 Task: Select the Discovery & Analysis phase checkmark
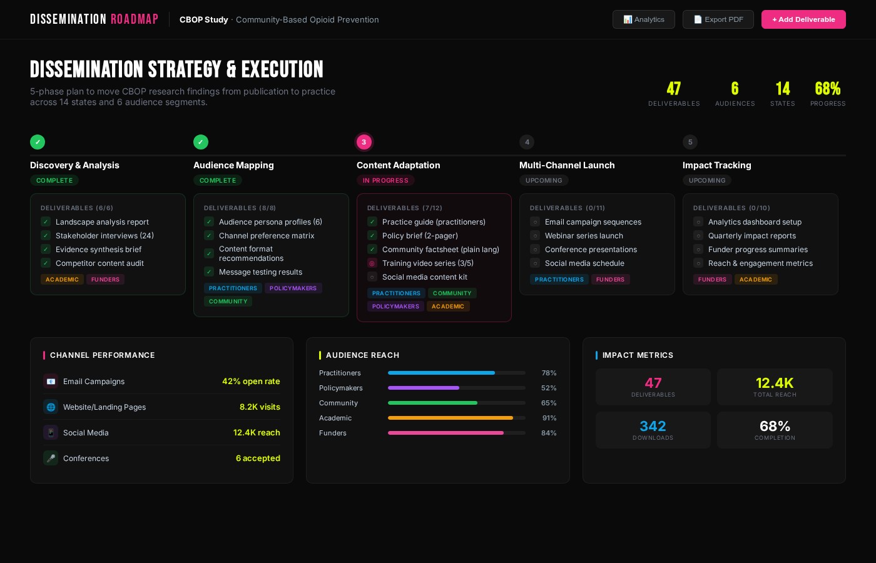pos(38,142)
